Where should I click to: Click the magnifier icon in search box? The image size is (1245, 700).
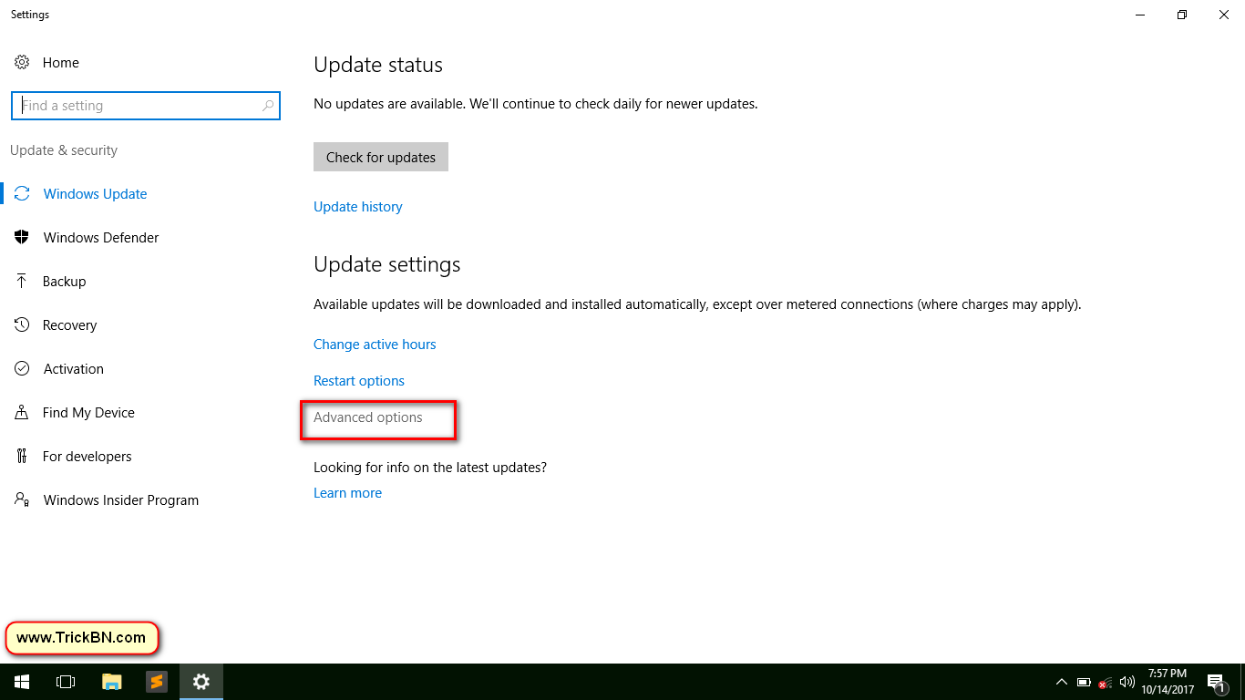coord(268,106)
